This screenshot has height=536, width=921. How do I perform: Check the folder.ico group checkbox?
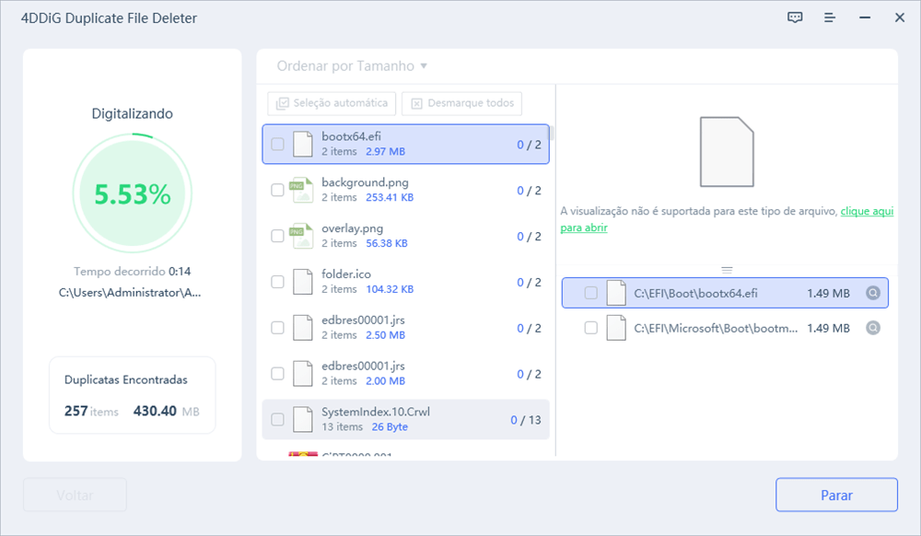point(277,282)
